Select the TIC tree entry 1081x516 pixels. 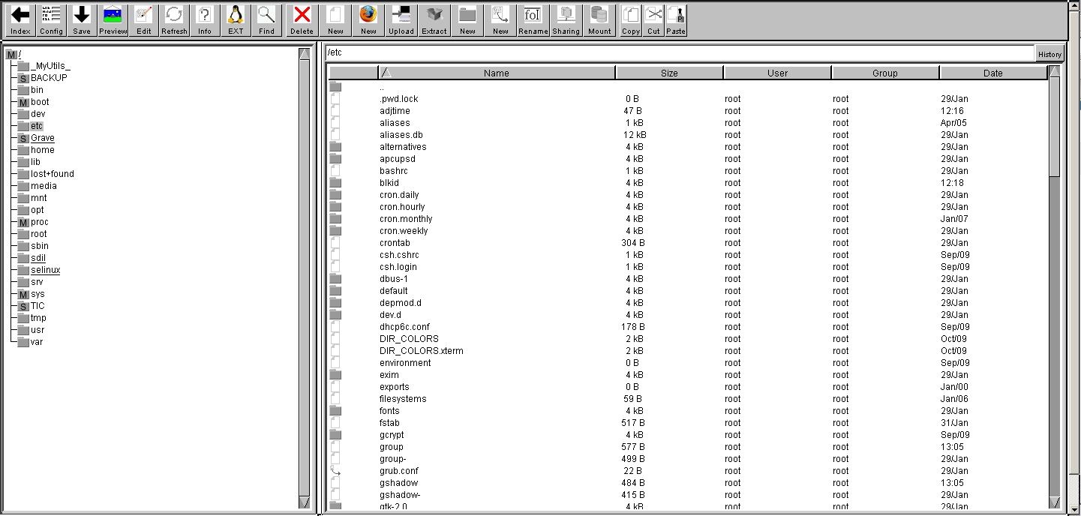(38, 306)
